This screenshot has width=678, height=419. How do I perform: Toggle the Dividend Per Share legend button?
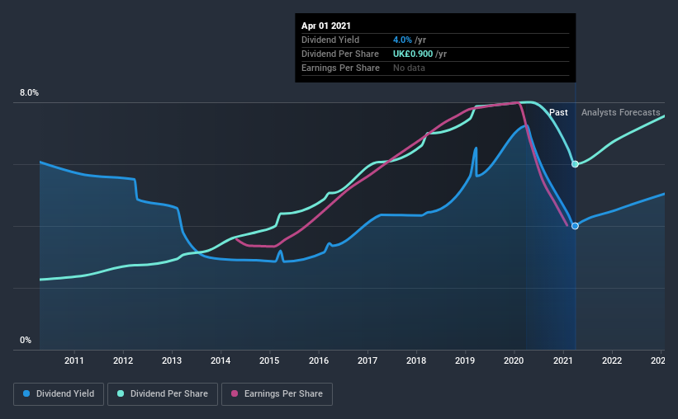pos(163,394)
